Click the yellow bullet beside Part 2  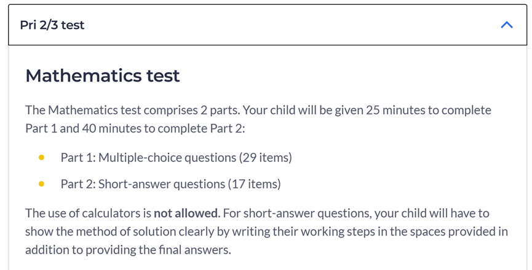41,183
